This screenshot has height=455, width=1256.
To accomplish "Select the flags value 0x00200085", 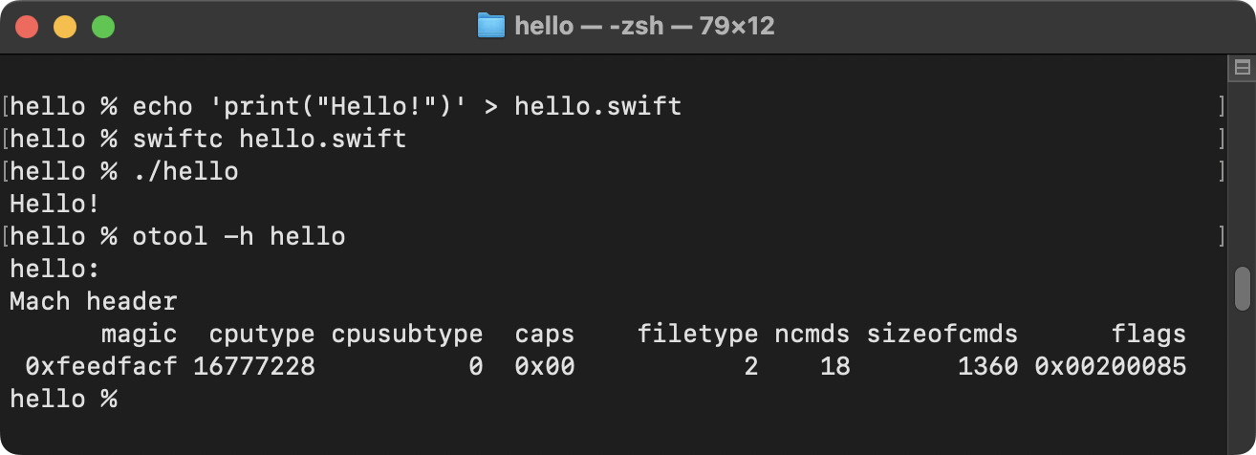I will click(x=1111, y=366).
